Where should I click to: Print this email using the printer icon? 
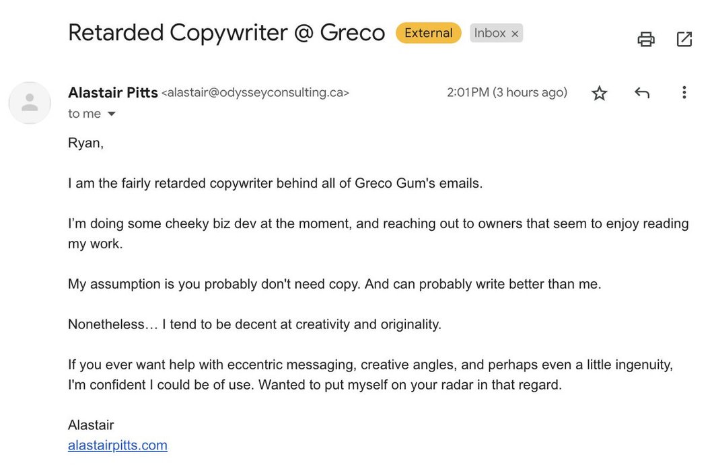pyautogui.click(x=645, y=39)
